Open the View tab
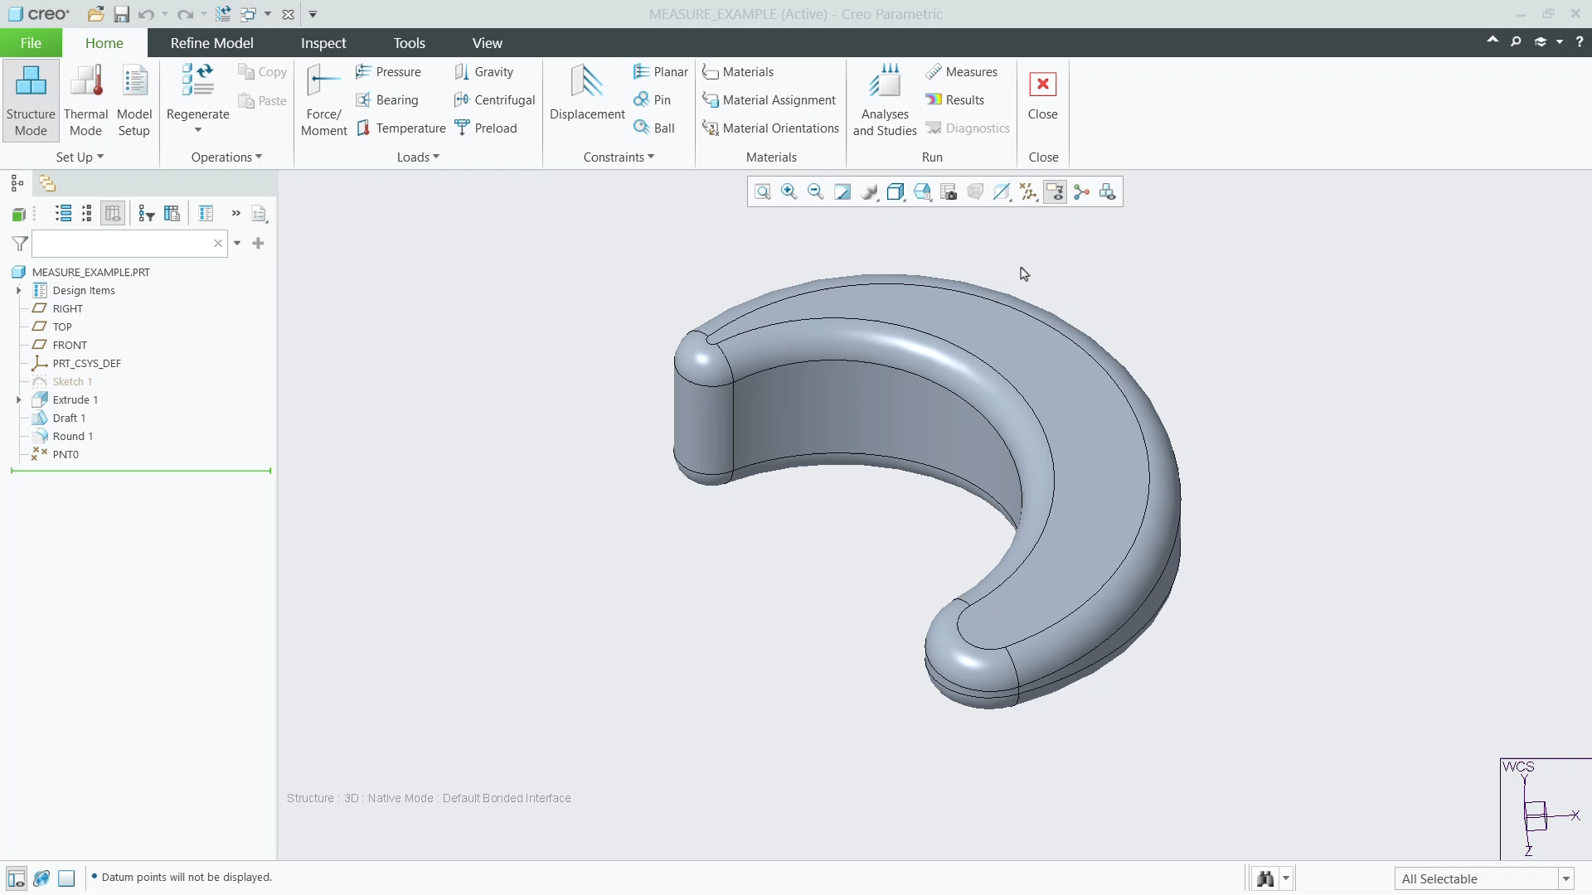The image size is (1592, 895). click(487, 43)
